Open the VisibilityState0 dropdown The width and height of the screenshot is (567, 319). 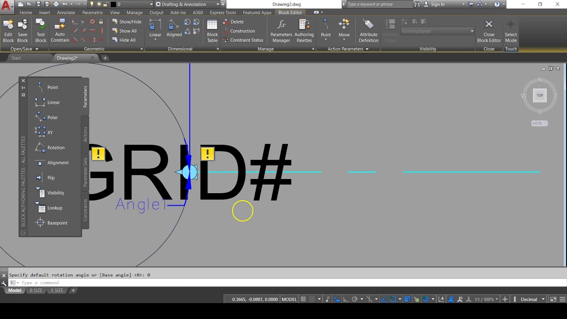437,31
